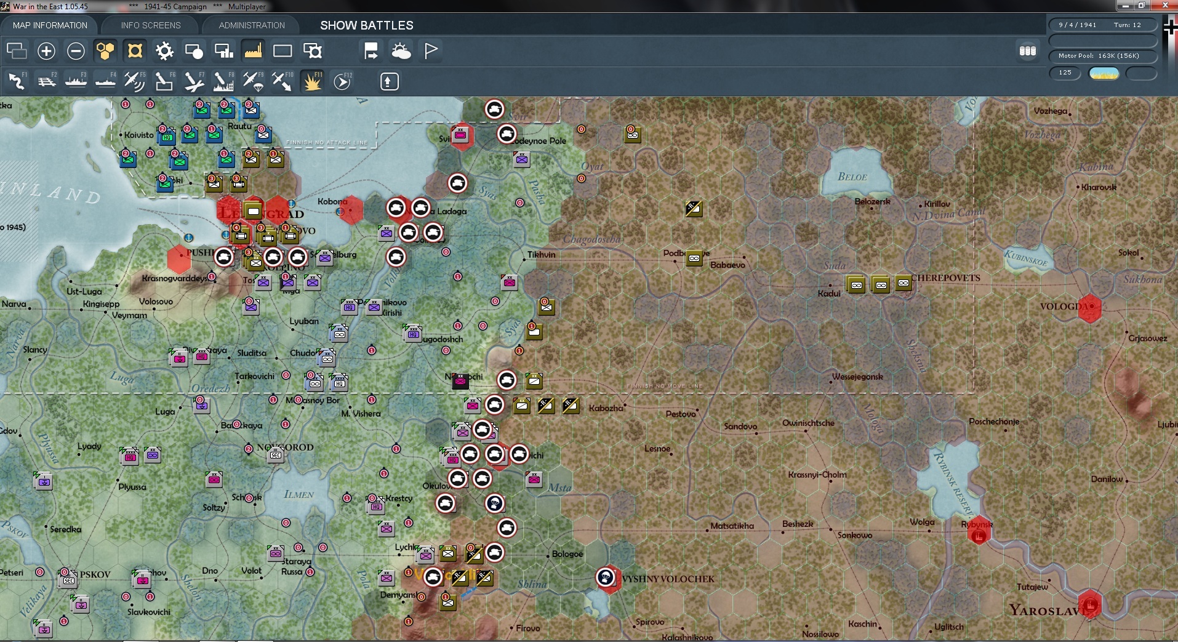
Task: Click the red Rybinsk city hex
Action: point(979,531)
